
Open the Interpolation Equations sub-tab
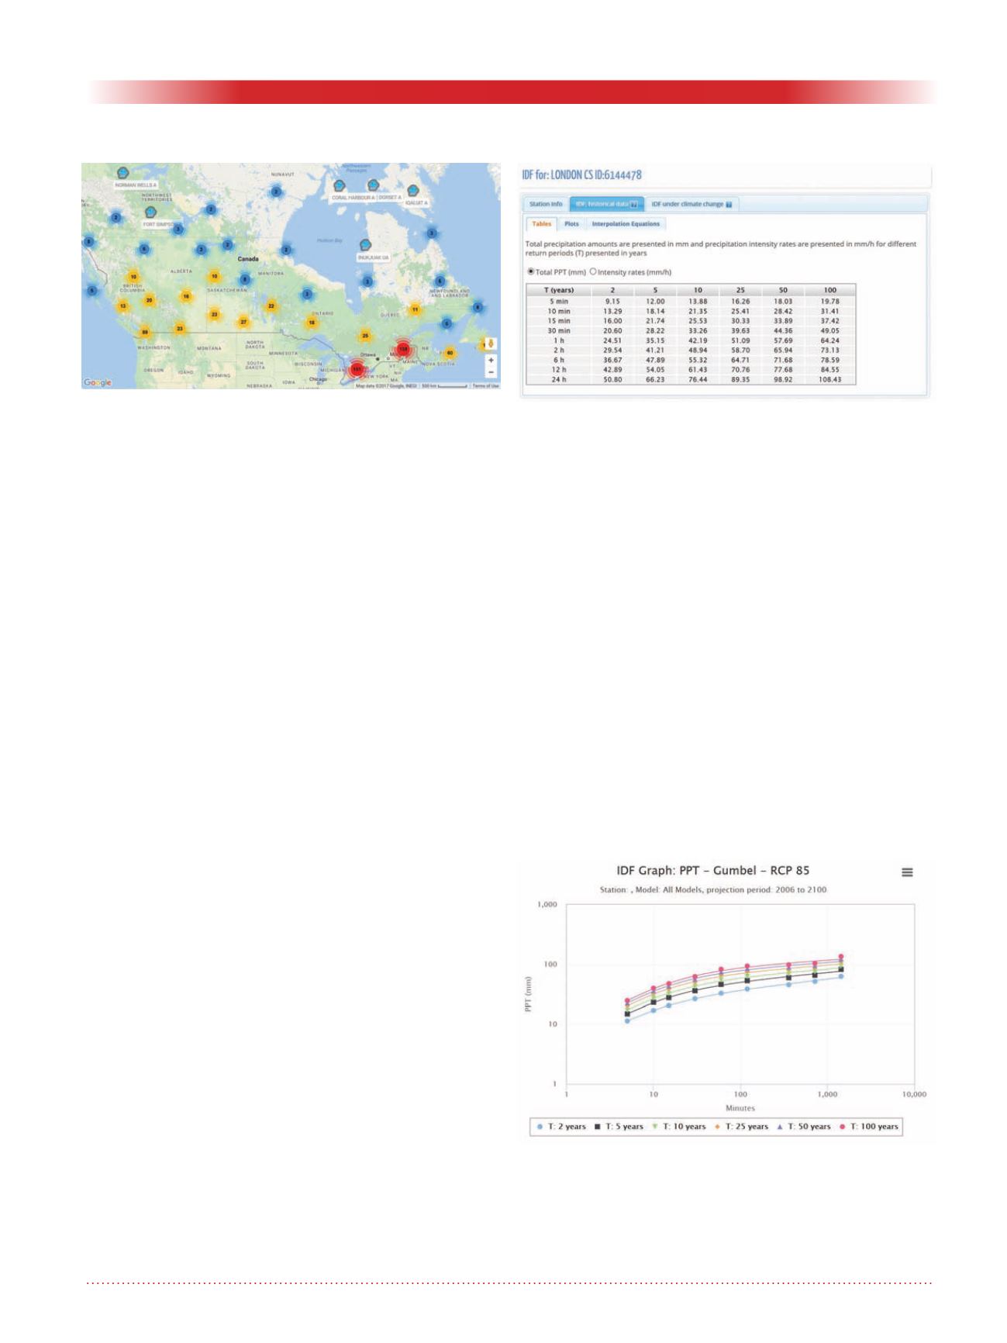pyautogui.click(x=626, y=224)
